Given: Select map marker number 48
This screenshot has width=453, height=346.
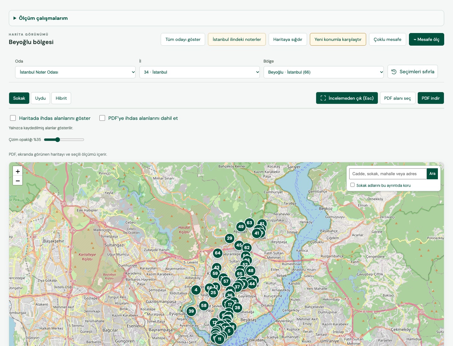Looking at the screenshot, I should point(251,271).
